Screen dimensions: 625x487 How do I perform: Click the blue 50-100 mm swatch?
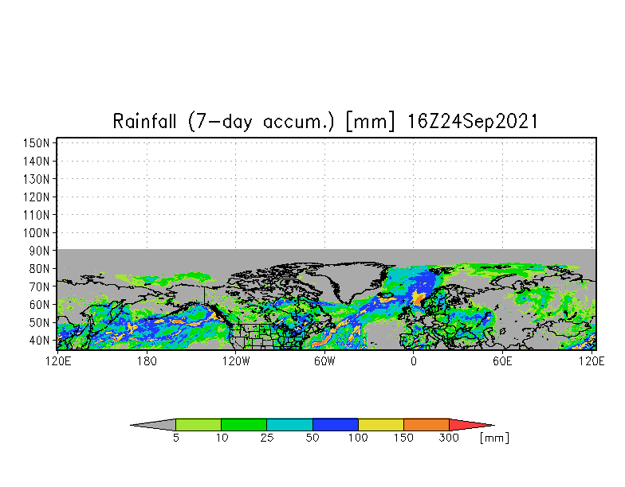pyautogui.click(x=335, y=425)
